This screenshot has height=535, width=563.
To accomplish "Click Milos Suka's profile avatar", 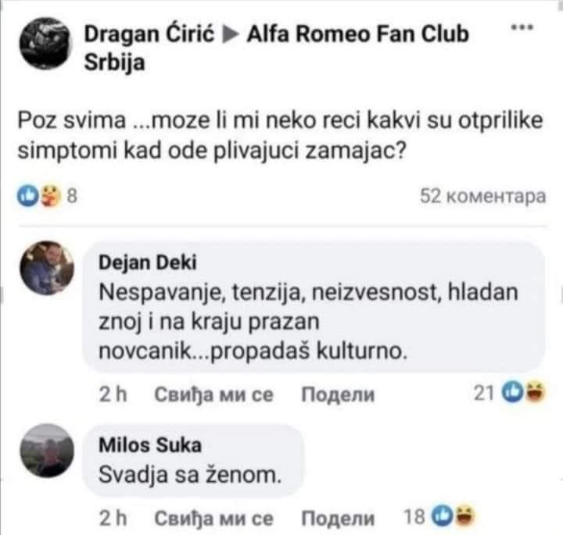I will (x=47, y=451).
